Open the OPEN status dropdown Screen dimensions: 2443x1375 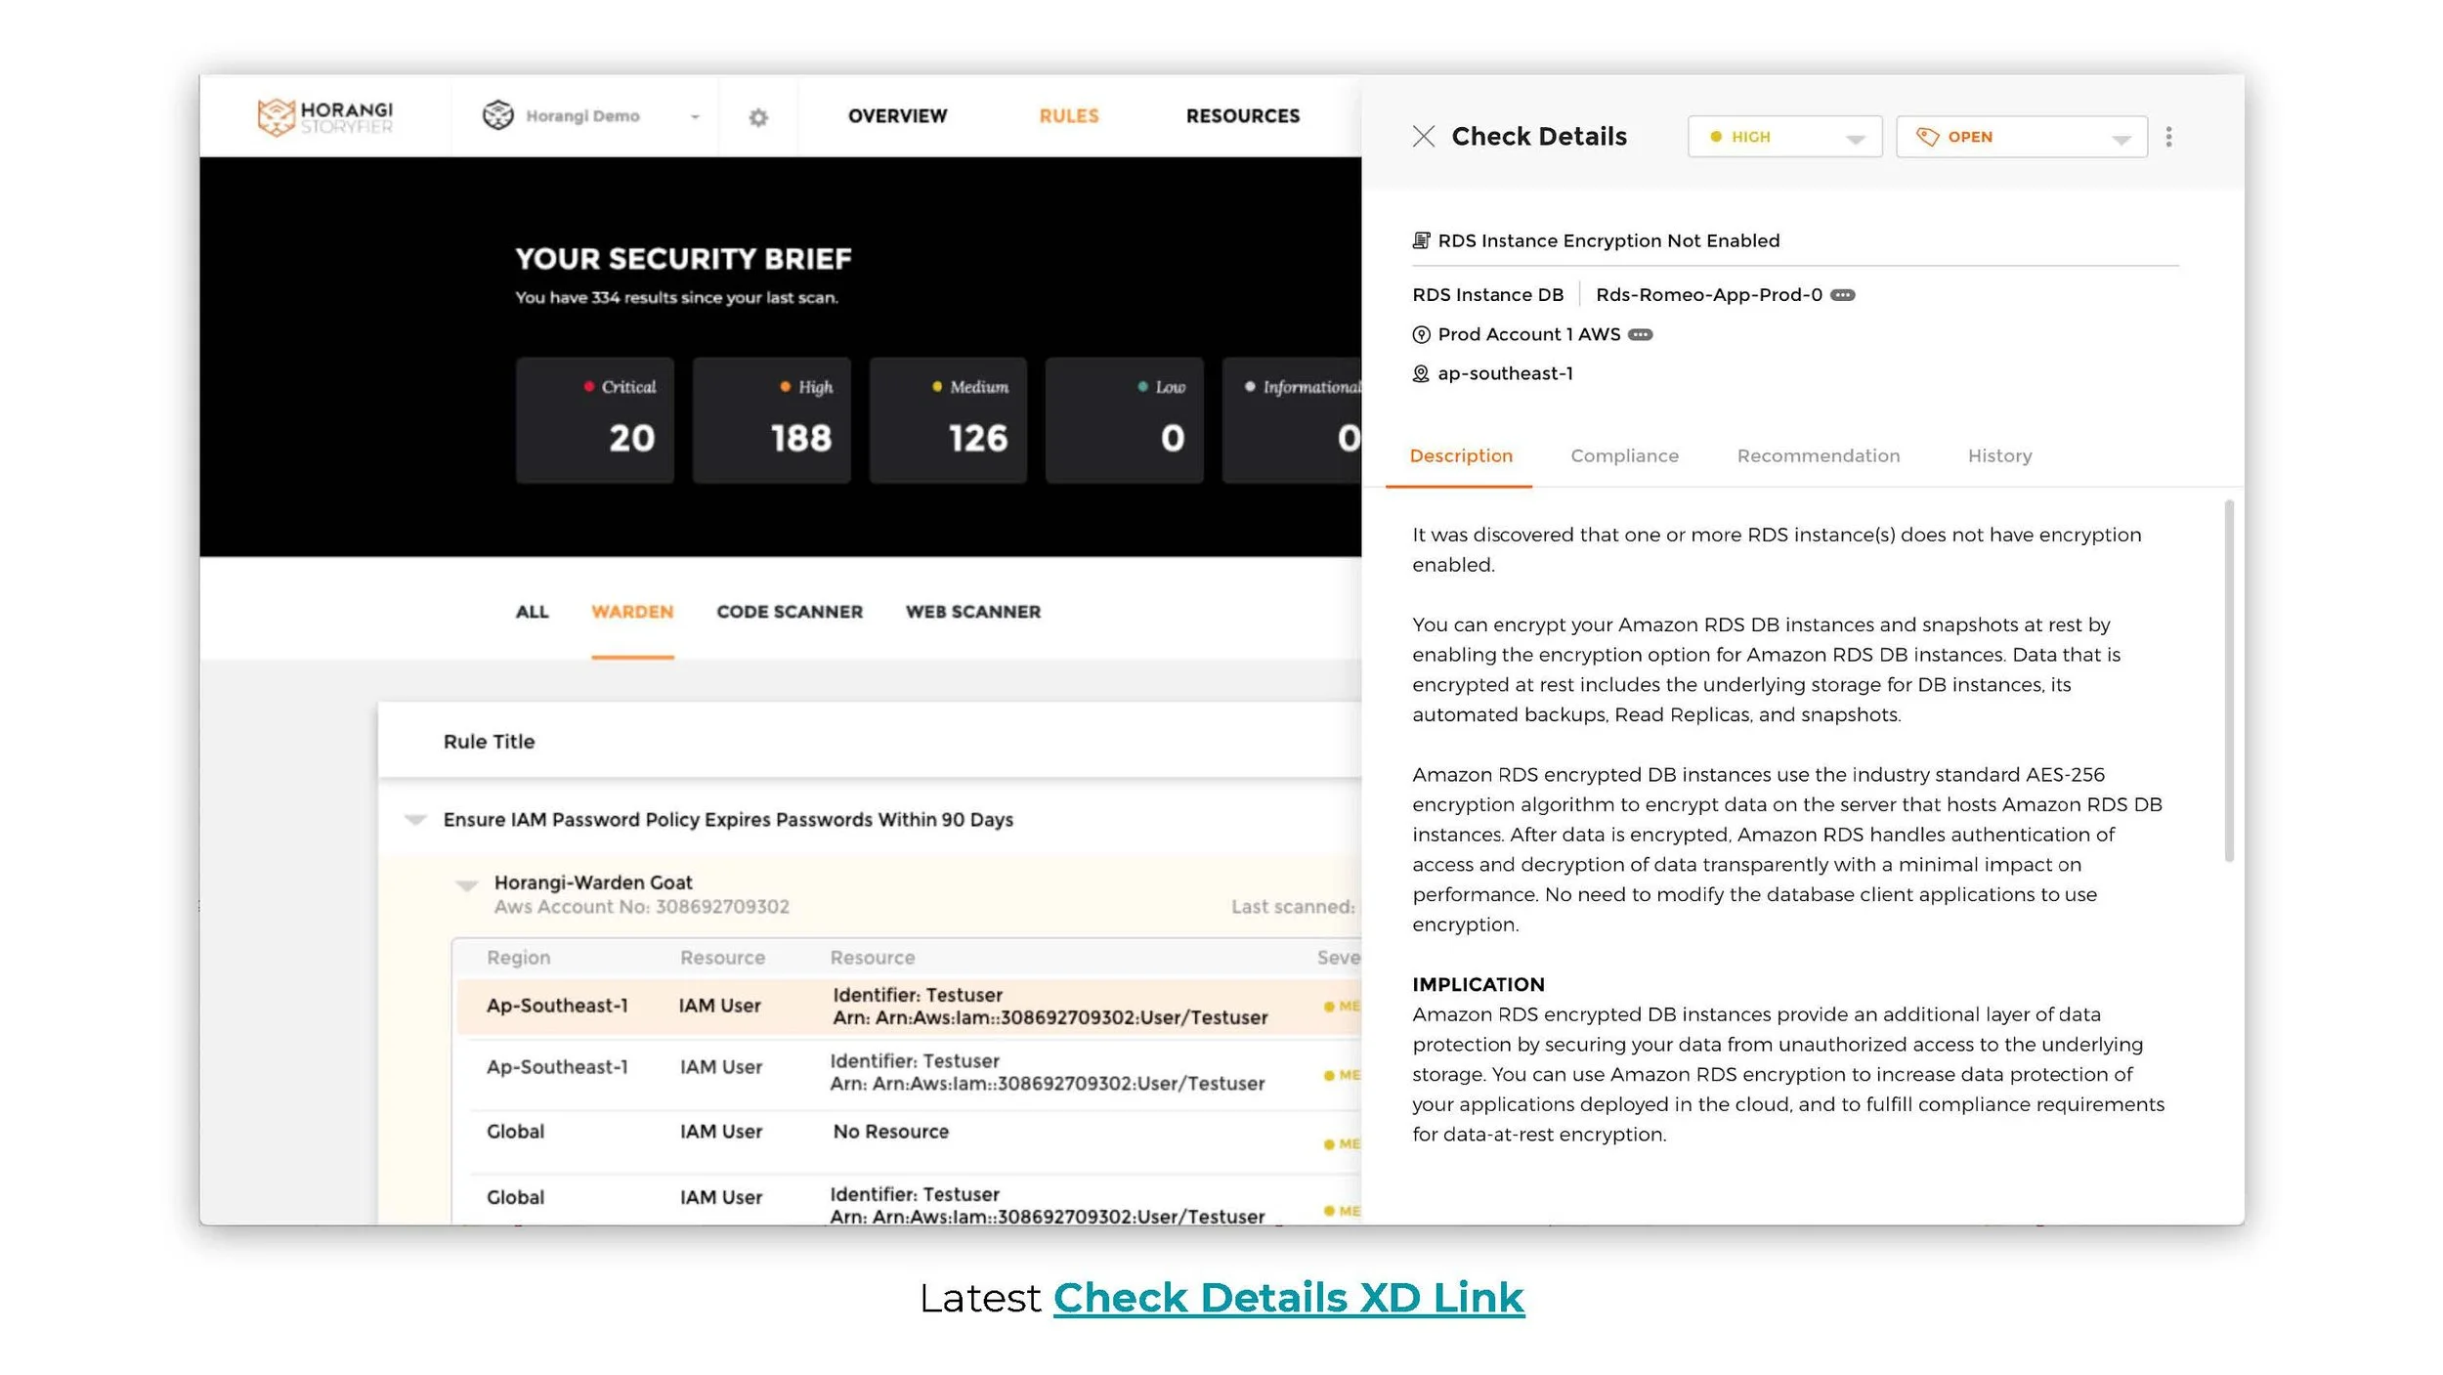(x=2120, y=139)
